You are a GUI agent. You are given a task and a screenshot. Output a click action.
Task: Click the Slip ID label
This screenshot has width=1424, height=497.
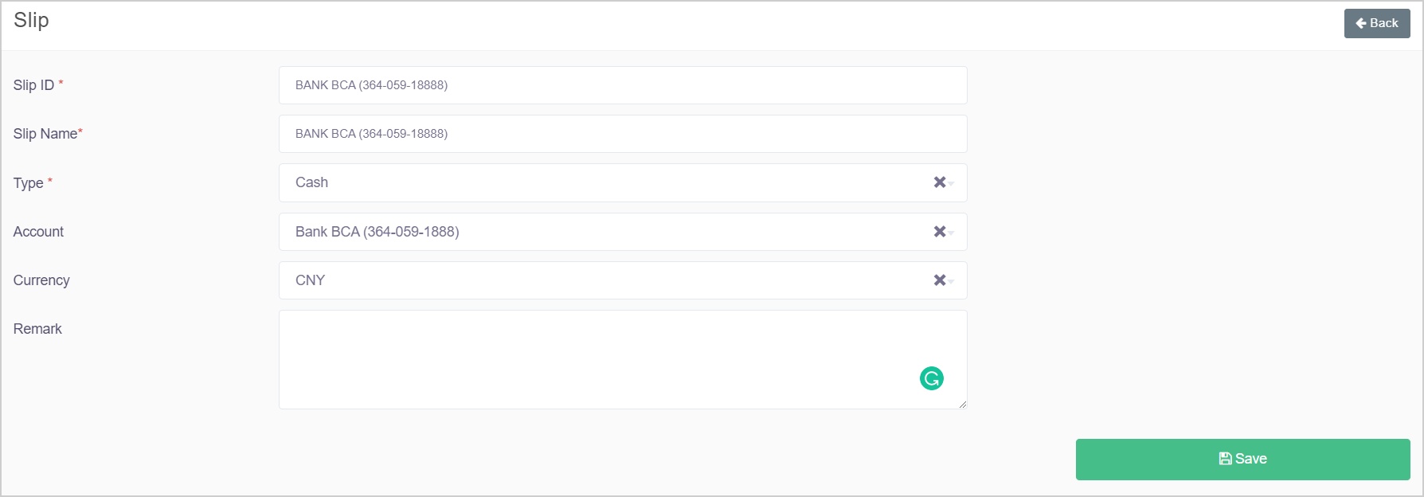point(33,85)
